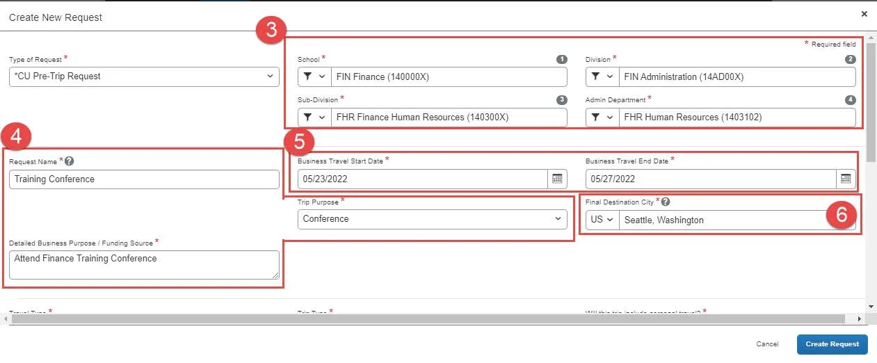Open the Type of Request dropdown
The height and width of the screenshot is (363, 877).
coord(144,76)
